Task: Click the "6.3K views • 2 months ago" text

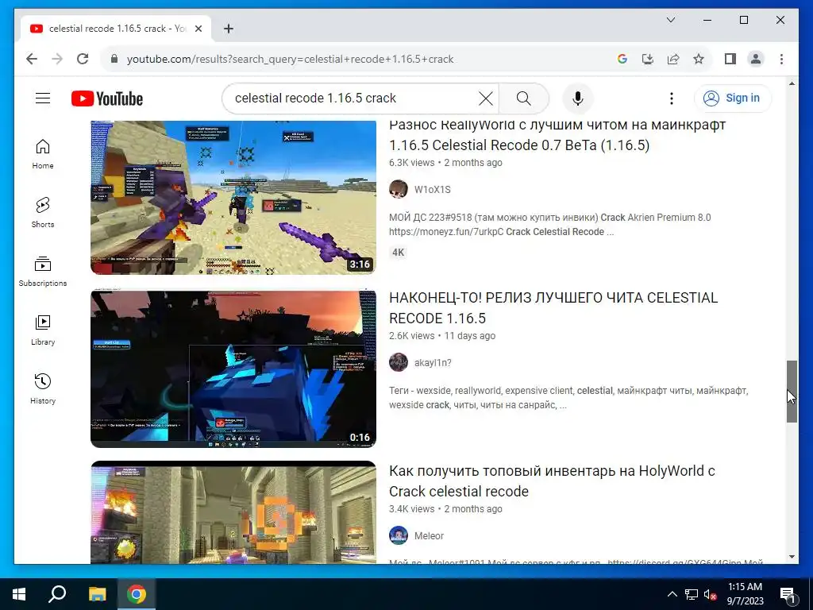Action: (446, 162)
